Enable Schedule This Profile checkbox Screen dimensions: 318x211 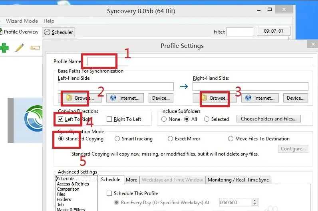pos(109,193)
